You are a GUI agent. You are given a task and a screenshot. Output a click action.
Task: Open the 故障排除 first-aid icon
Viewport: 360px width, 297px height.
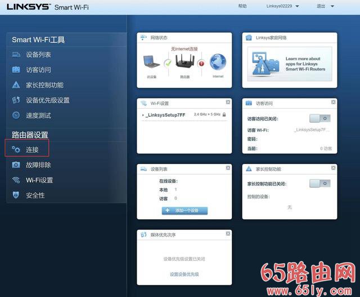pyautogui.click(x=16, y=165)
